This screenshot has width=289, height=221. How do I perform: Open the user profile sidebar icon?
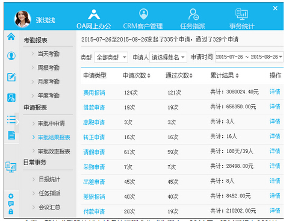(11, 55)
